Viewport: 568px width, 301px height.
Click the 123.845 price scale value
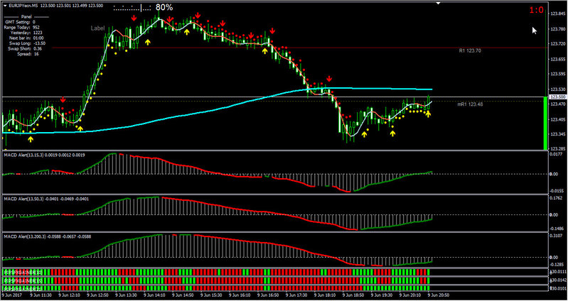(x=557, y=13)
